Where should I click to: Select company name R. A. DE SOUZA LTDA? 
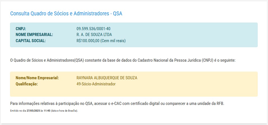[x=96, y=35]
